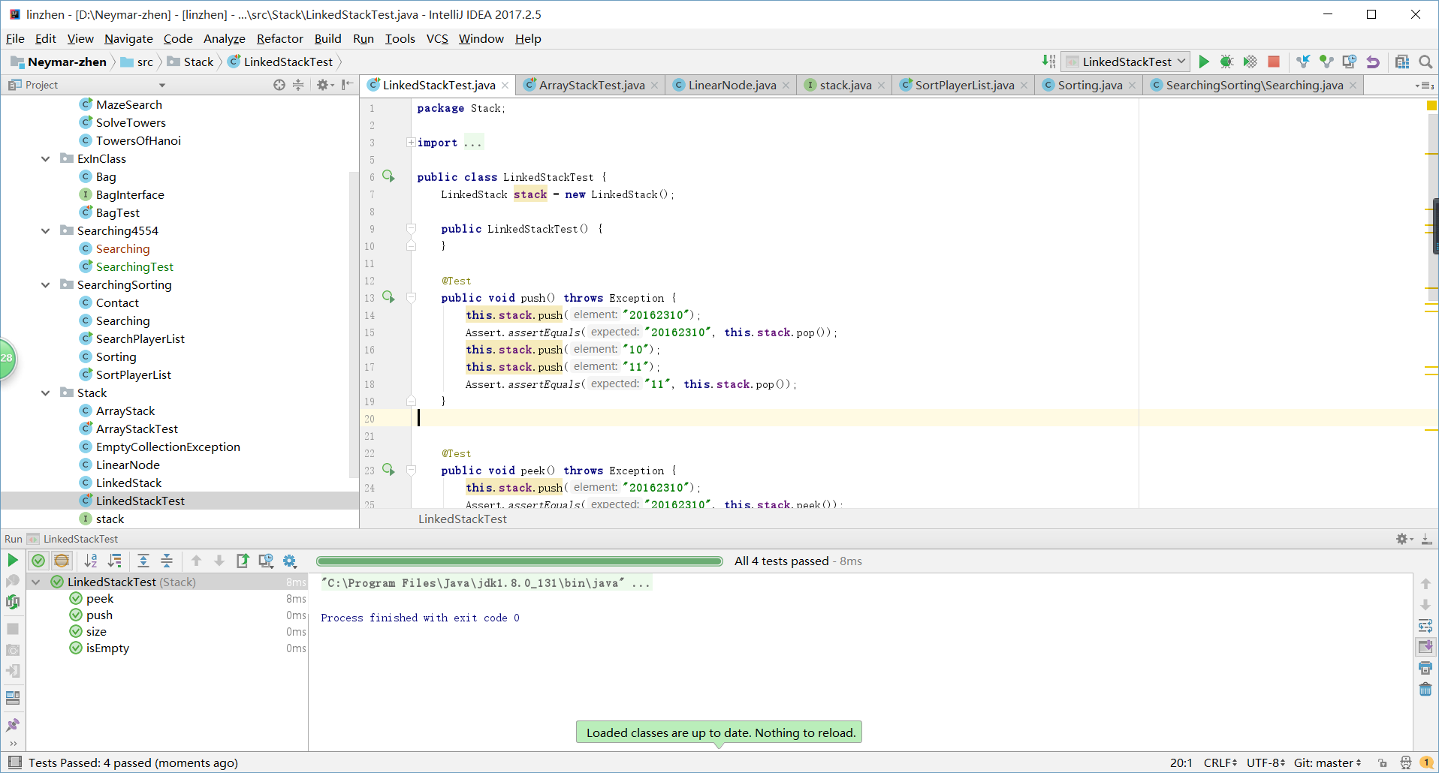This screenshot has height=773, width=1439.
Task: Pin the Run tab icon
Action: pyautogui.click(x=13, y=725)
